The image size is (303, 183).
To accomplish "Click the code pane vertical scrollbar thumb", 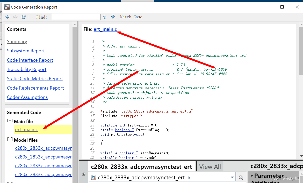I will [301, 51].
